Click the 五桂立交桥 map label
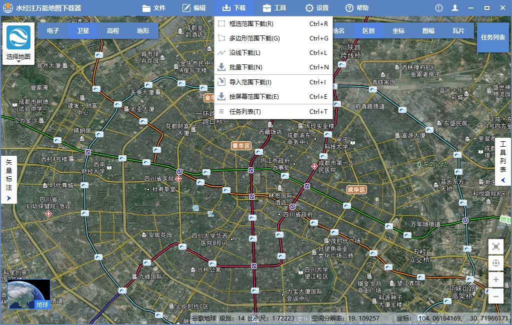 419,256
